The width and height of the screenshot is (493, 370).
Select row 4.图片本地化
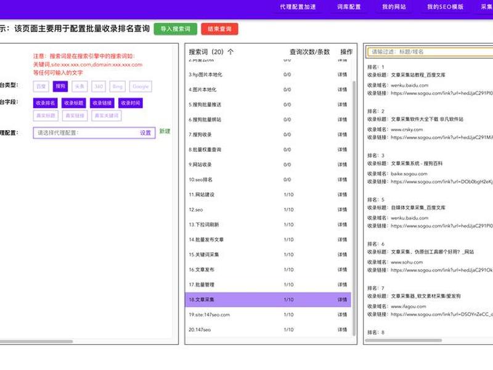268,89
